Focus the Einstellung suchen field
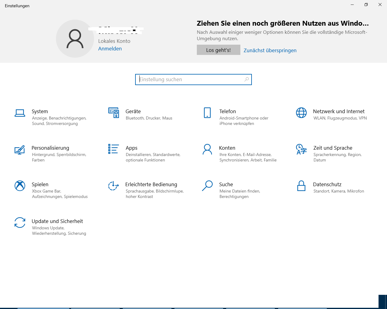 (193, 79)
